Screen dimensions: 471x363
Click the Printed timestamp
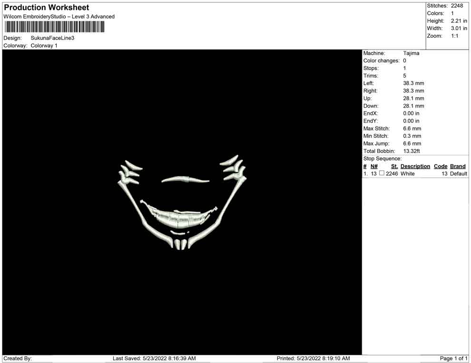point(313,358)
